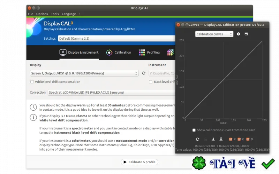Refresh displays and instruments list
279x174 pixels.
pos(144,73)
